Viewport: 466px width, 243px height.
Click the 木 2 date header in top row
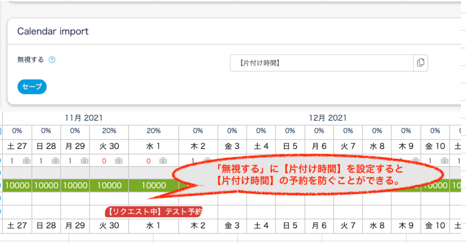tap(198, 147)
